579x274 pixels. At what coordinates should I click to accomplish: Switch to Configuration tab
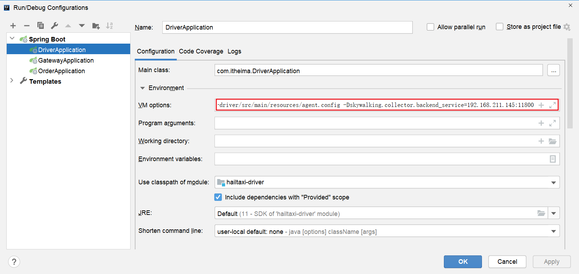pyautogui.click(x=156, y=51)
